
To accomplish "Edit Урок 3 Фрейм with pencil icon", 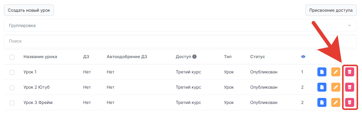I will point(335,102).
